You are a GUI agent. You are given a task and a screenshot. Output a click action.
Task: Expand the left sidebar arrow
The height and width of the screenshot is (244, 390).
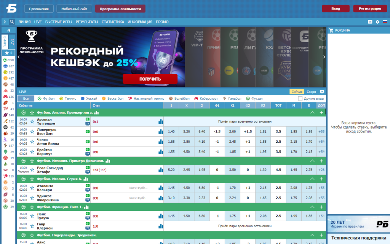click(x=5, y=22)
